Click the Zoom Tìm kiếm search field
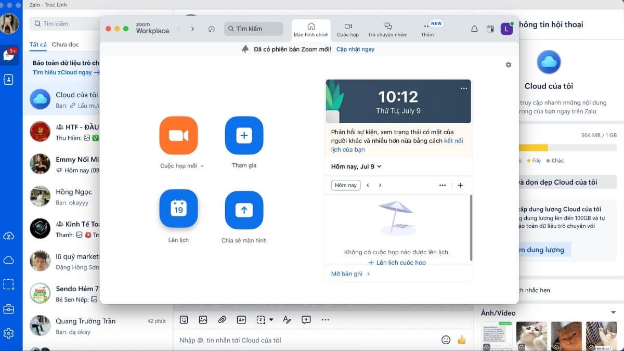This screenshot has width=624, height=351. [x=254, y=29]
